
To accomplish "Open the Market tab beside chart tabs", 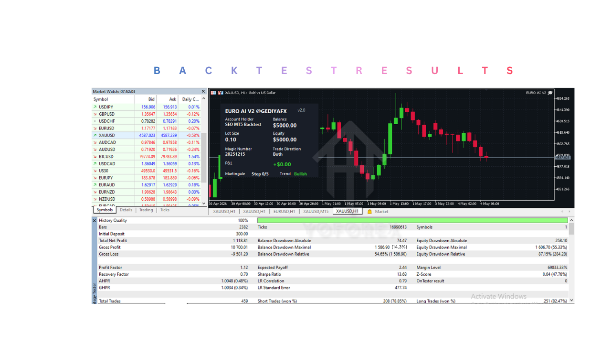I will [x=381, y=211].
